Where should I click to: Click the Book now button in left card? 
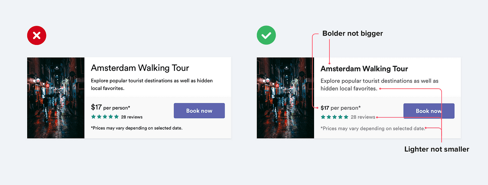pyautogui.click(x=199, y=111)
